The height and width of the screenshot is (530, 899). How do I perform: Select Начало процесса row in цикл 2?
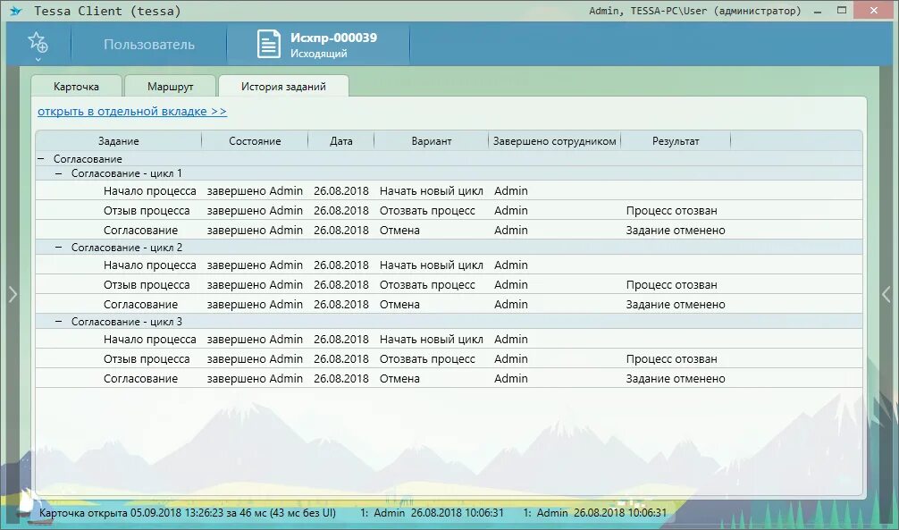point(449,265)
